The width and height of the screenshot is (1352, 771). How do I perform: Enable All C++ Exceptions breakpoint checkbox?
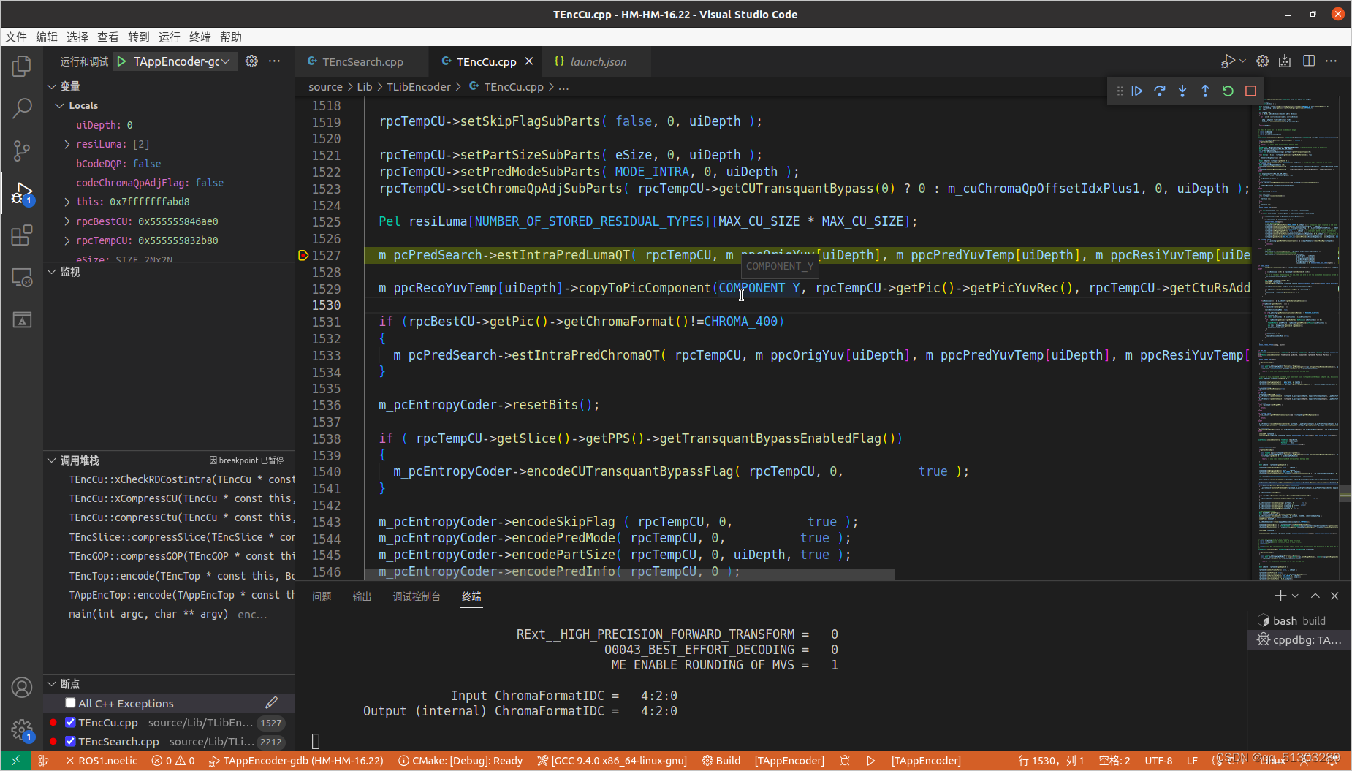[70, 703]
